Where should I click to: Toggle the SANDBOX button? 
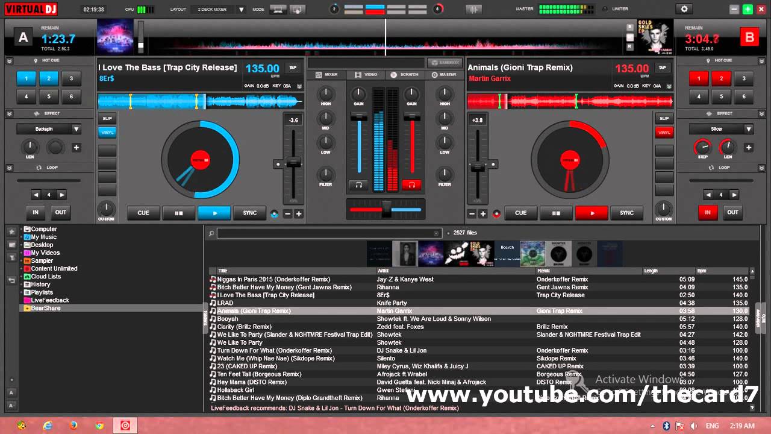coord(445,63)
